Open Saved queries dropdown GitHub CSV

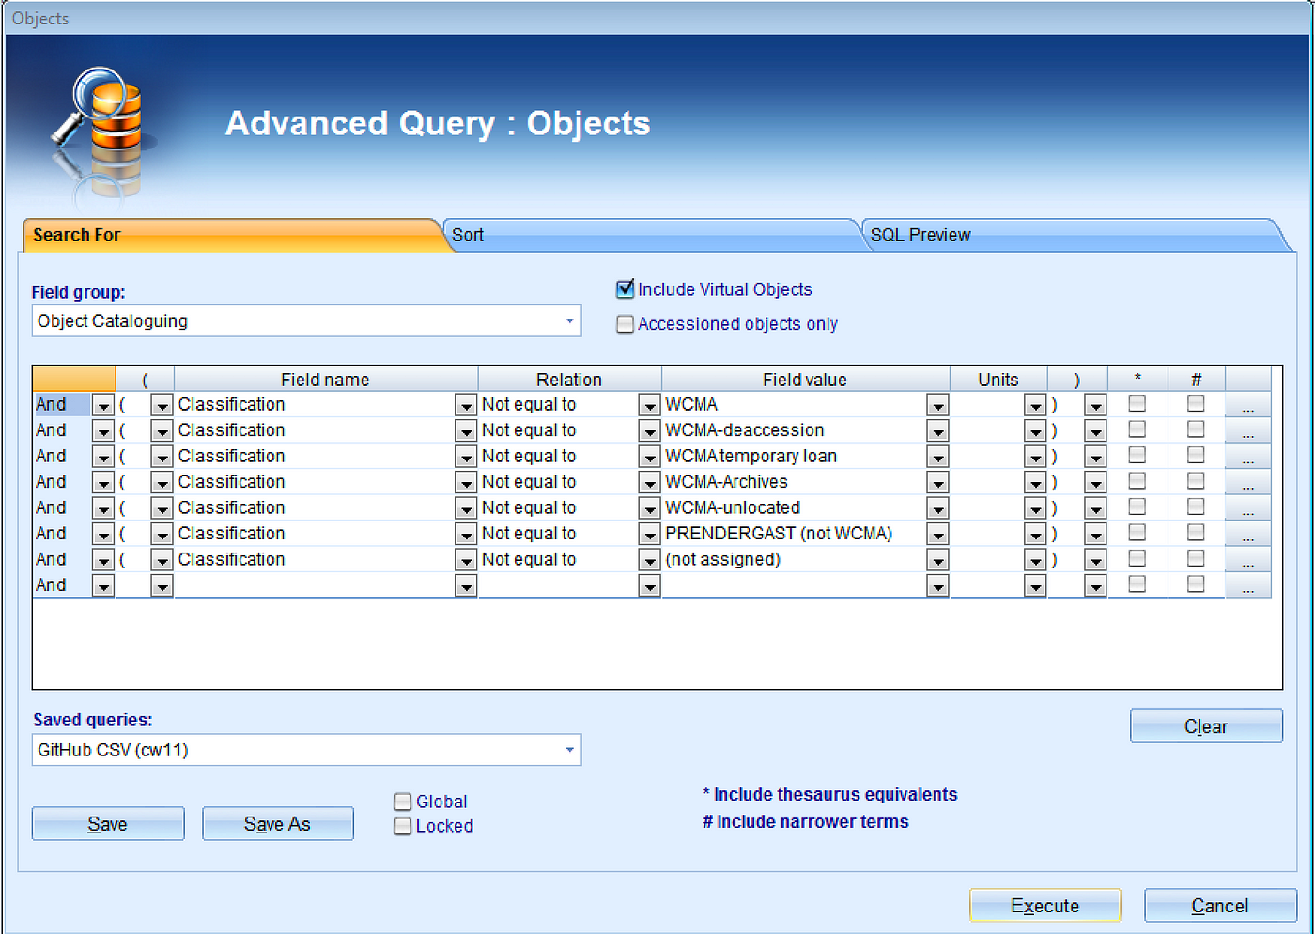point(569,750)
